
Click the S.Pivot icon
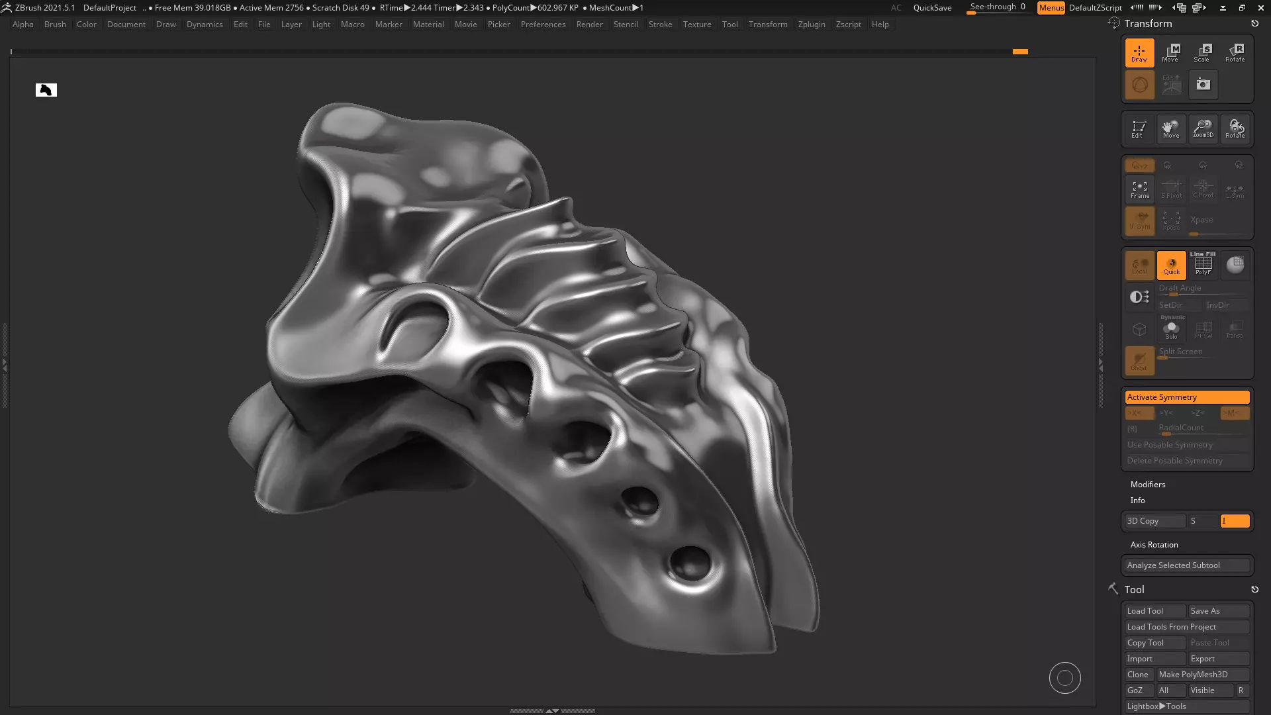1171,190
